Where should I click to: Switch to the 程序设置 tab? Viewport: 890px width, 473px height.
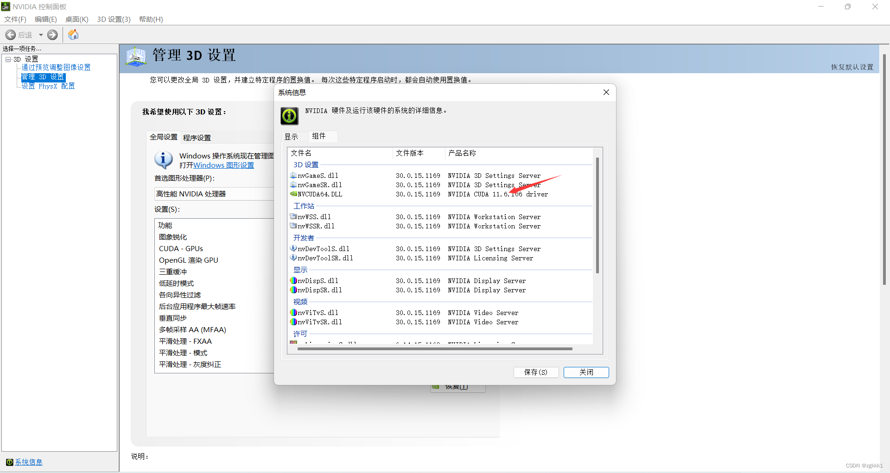(x=197, y=137)
